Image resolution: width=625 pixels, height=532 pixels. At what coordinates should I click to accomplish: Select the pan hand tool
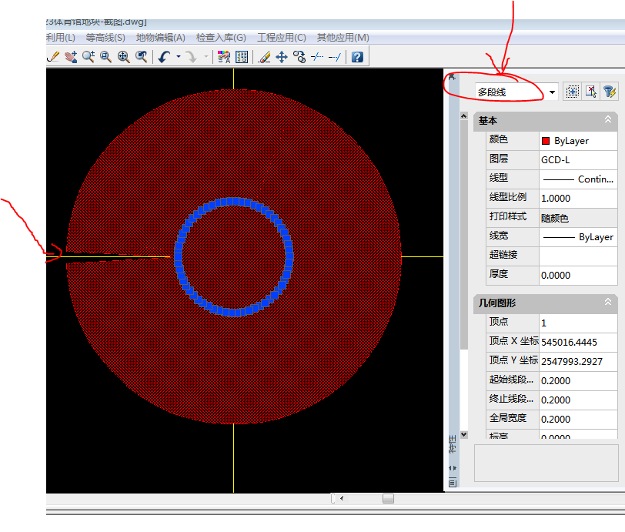pyautogui.click(x=71, y=57)
